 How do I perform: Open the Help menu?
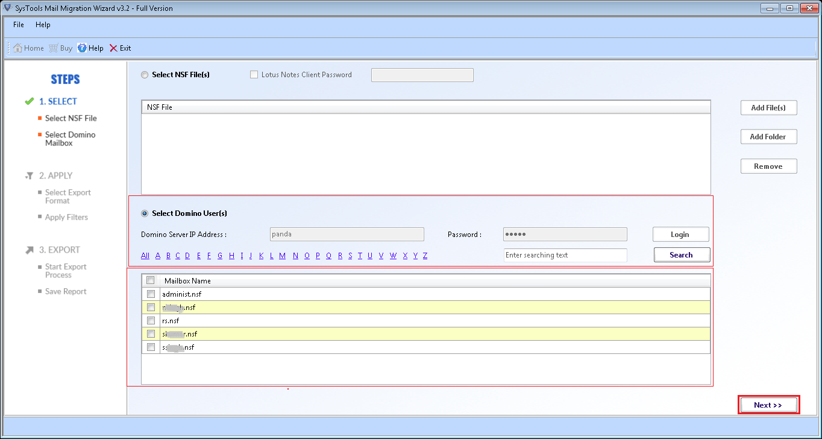(x=43, y=25)
